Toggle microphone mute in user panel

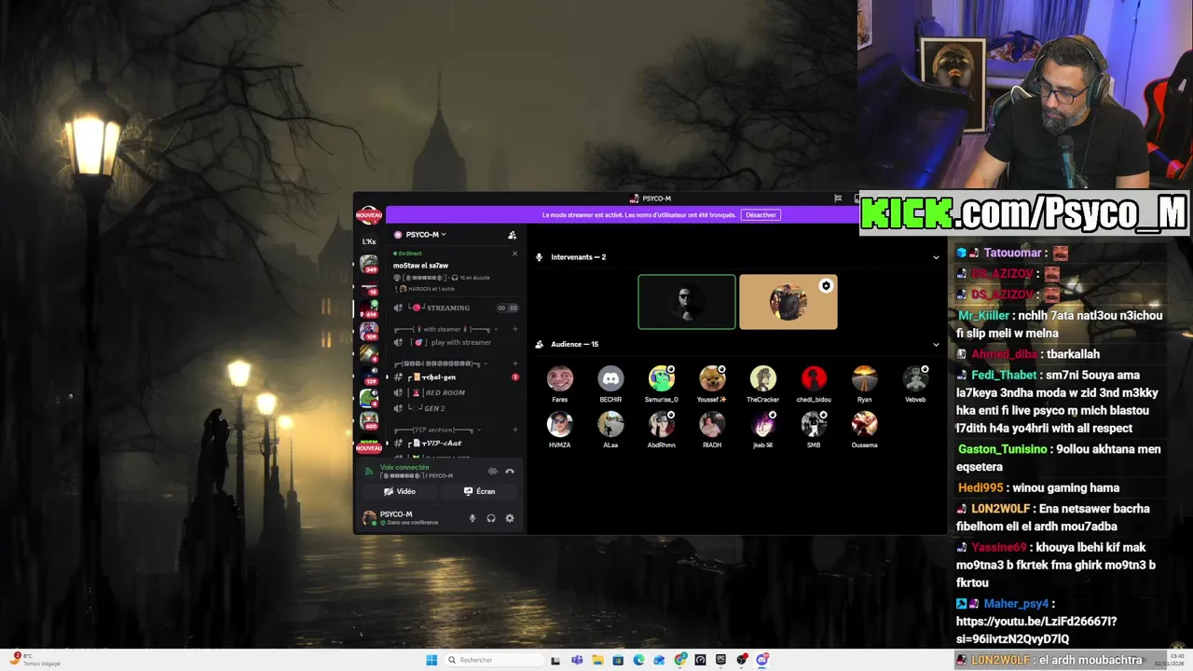[x=473, y=518]
